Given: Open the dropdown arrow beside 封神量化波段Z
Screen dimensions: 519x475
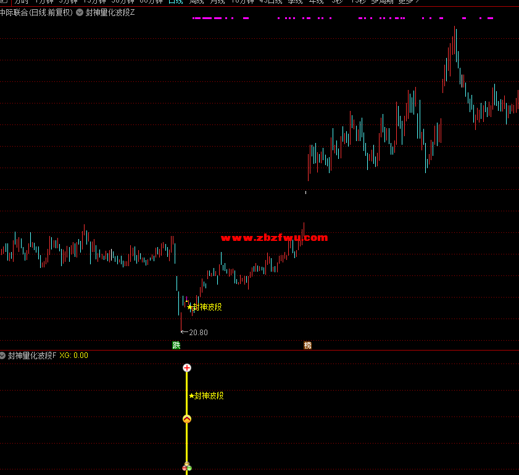Looking at the screenshot, I should [80, 12].
